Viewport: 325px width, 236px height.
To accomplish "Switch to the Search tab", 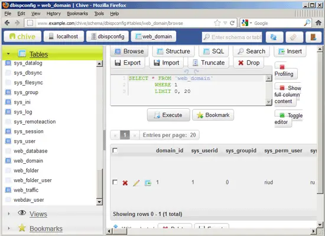I will coord(251,51).
